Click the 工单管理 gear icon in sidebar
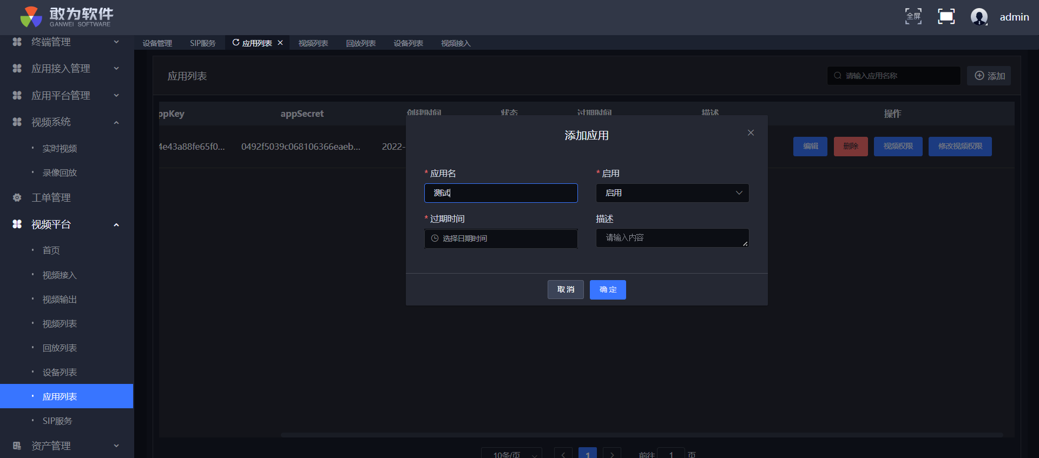The width and height of the screenshot is (1039, 458). 17,198
